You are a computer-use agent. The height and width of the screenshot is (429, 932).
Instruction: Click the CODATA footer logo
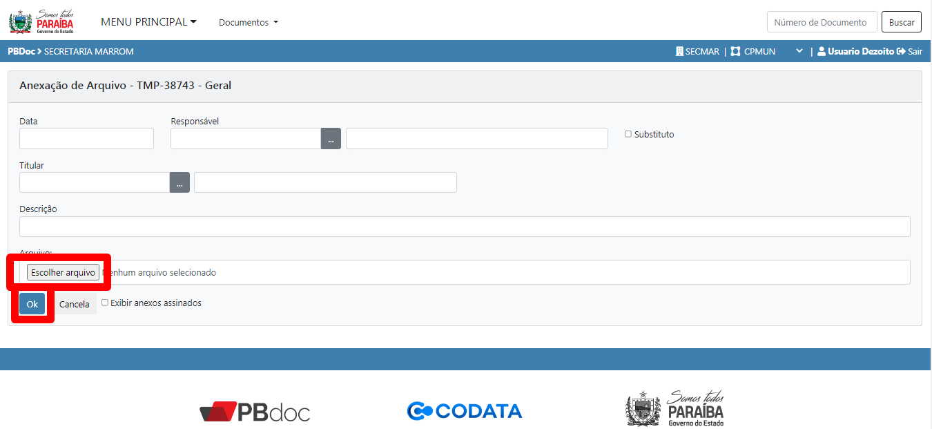click(x=465, y=411)
